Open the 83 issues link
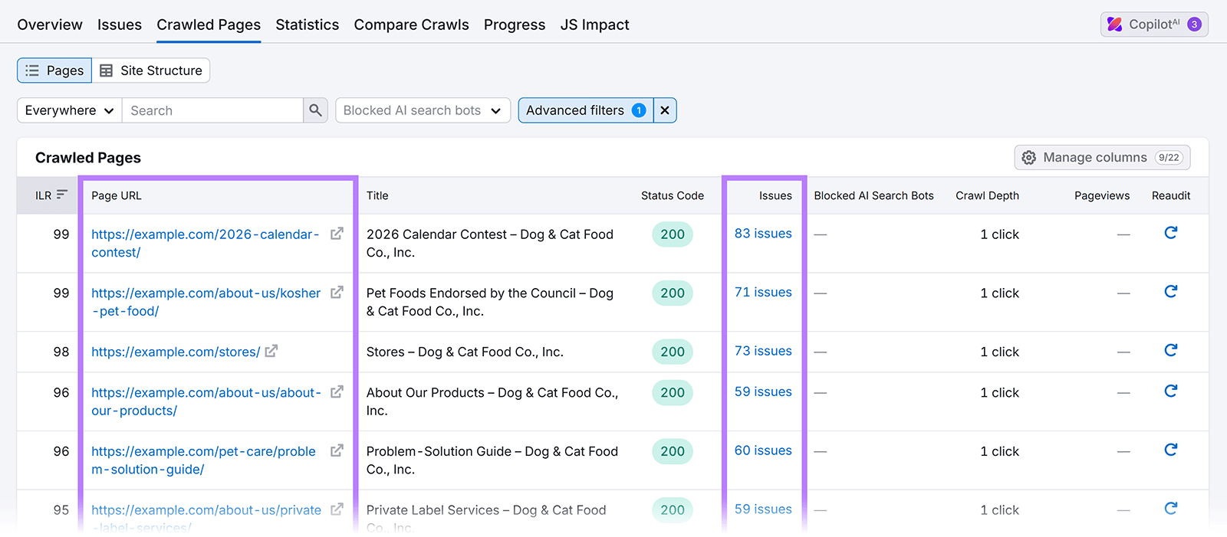1227x537 pixels. 762,234
